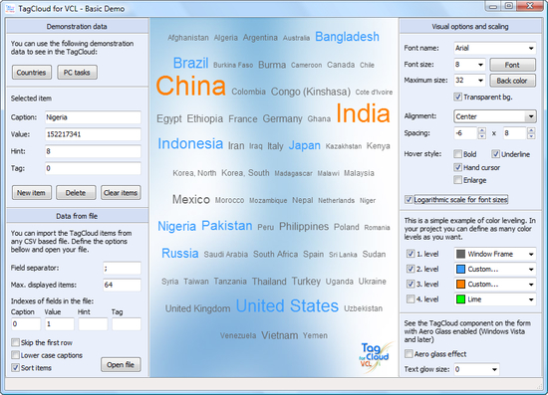Click the blue 2. level color swatch
The height and width of the screenshot is (395, 548).
coord(461,269)
